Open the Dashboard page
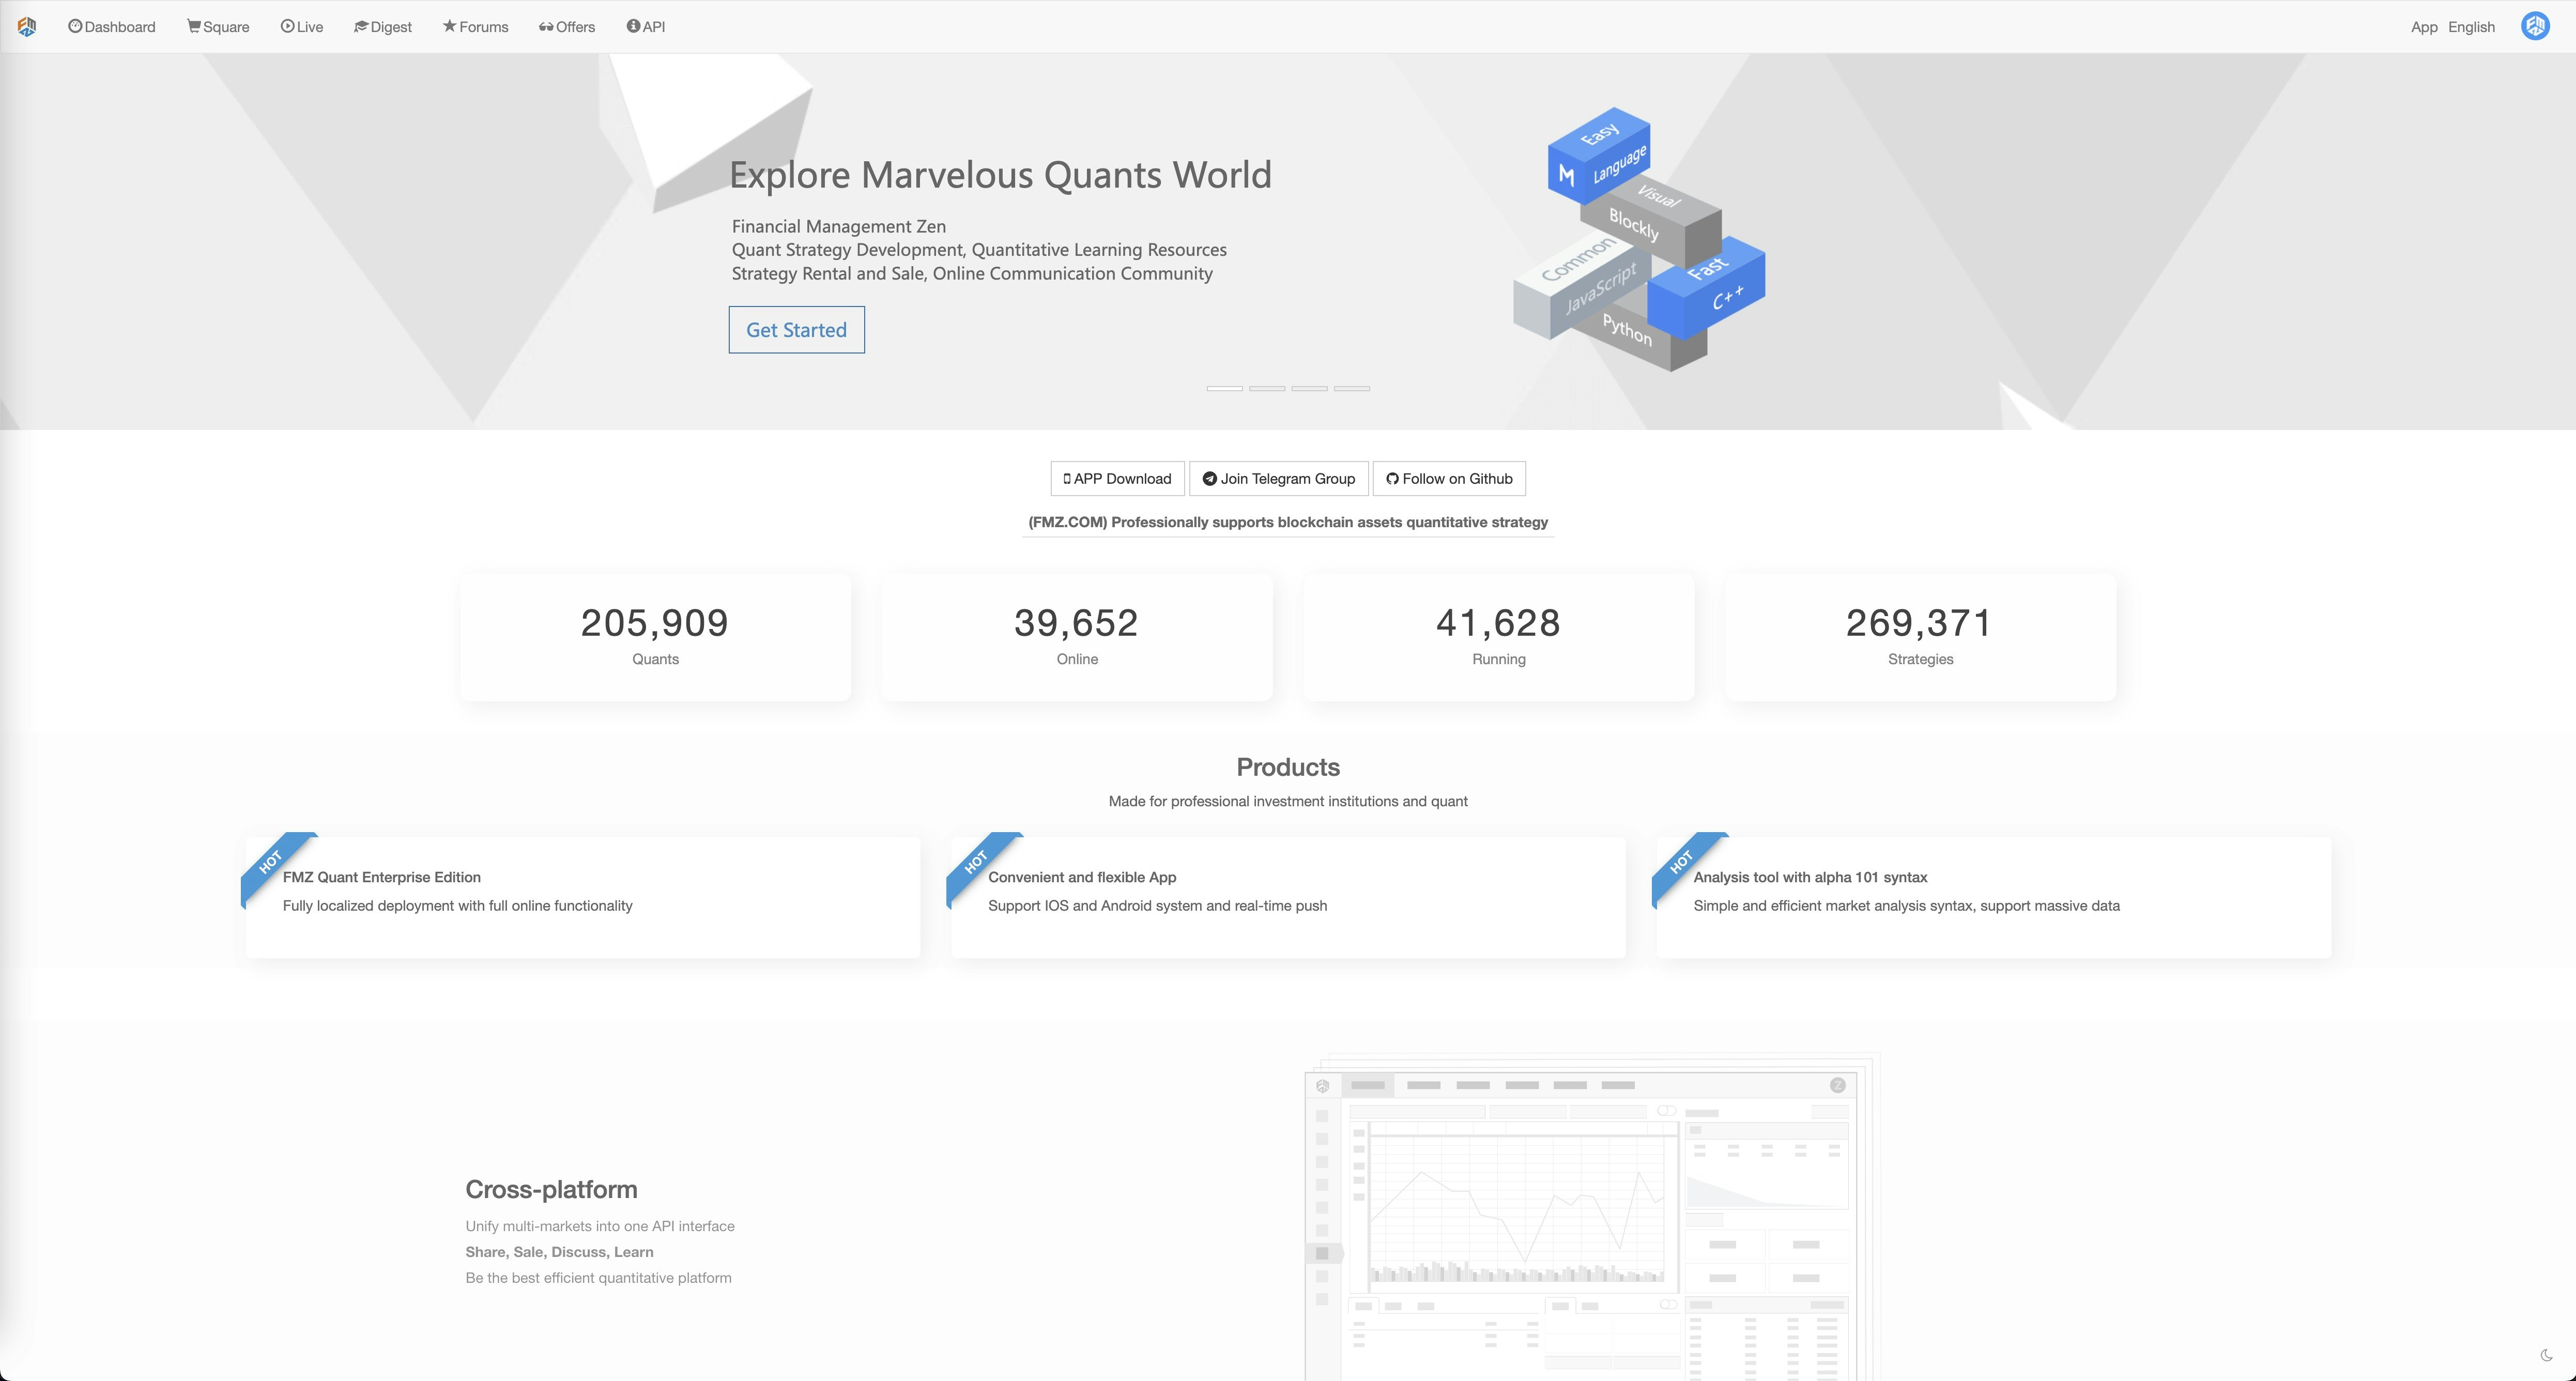The image size is (2576, 1381). [x=112, y=27]
